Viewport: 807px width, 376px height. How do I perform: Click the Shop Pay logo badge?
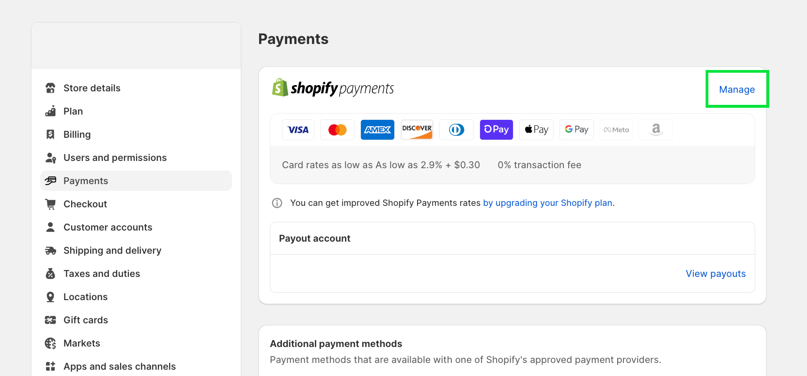[x=496, y=130]
